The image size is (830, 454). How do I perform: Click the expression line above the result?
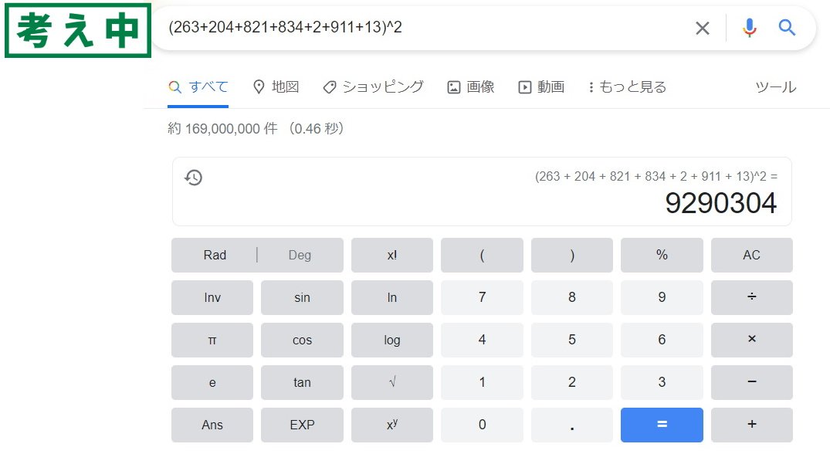point(656,176)
